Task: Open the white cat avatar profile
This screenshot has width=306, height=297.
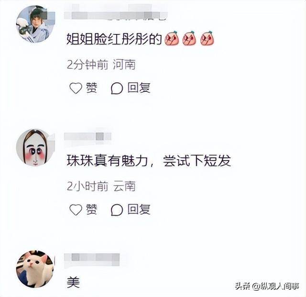Action: [35, 269]
